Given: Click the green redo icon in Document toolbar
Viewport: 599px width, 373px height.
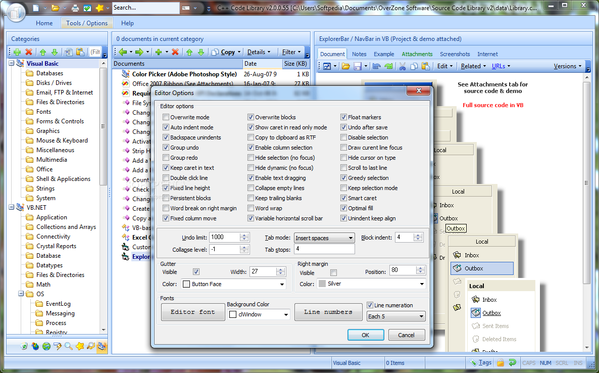Looking at the screenshot, I should tap(388, 66).
